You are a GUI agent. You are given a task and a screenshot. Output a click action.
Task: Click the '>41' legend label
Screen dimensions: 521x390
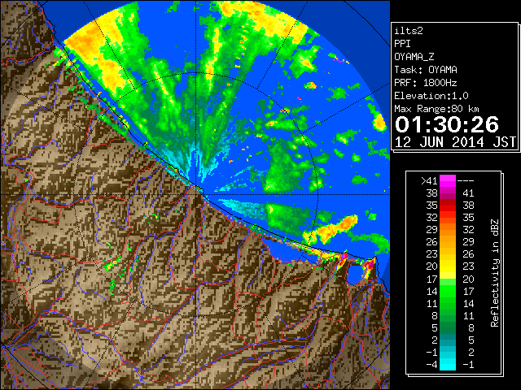[429, 180]
